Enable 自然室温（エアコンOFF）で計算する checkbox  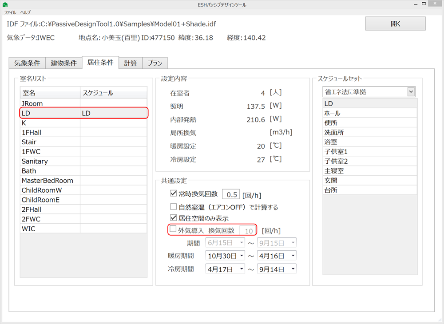[x=173, y=206]
